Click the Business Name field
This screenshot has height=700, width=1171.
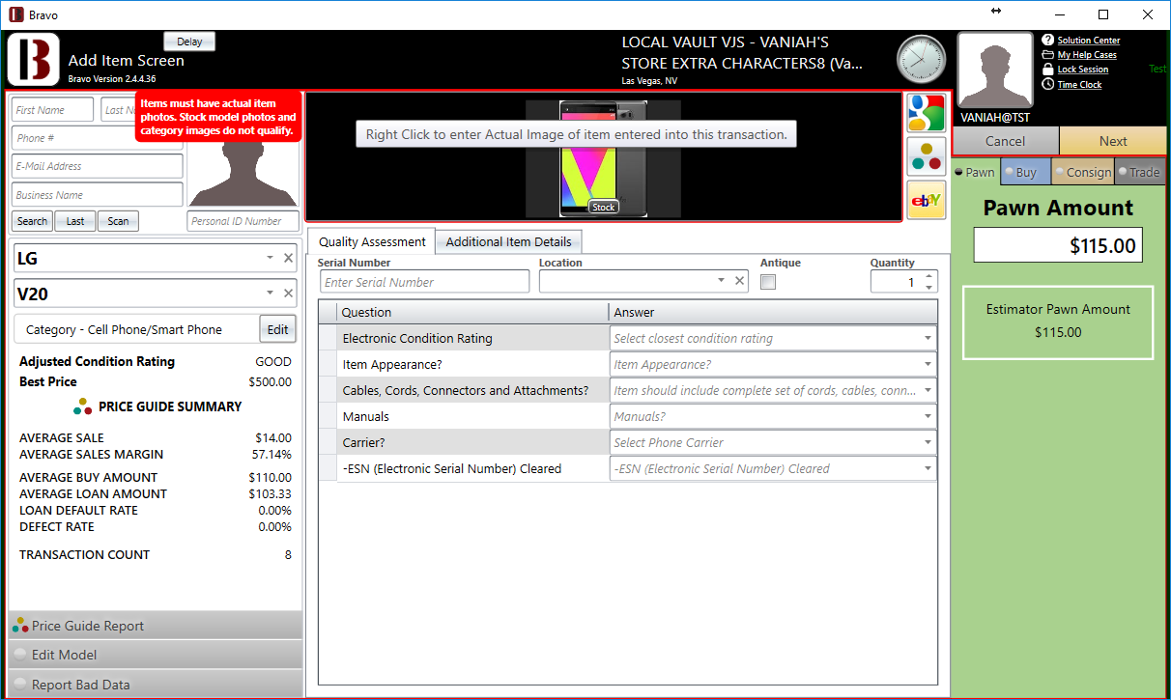click(98, 194)
